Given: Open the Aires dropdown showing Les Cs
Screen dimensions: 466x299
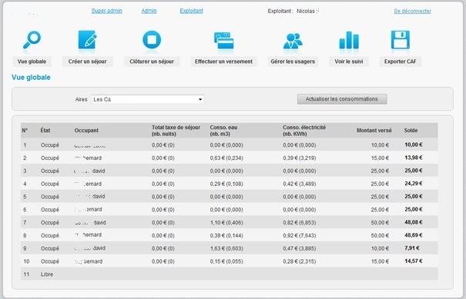Looking at the screenshot, I should coord(148,99).
